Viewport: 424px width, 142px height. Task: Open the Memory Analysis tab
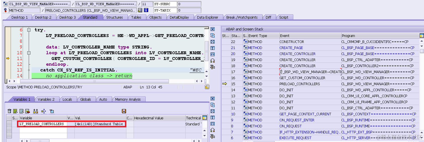tap(128, 99)
